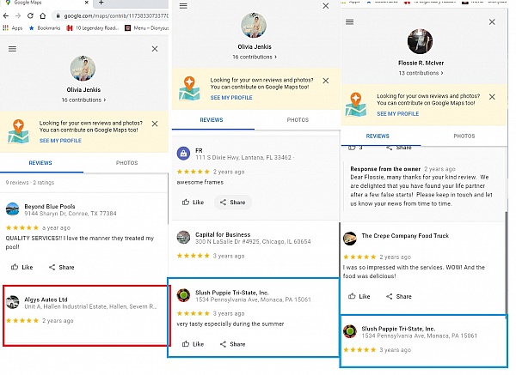Viewport: 516px width, 375px height.
Task: Click Beyond Blue Pools thumbnail icon
Action: point(13,209)
